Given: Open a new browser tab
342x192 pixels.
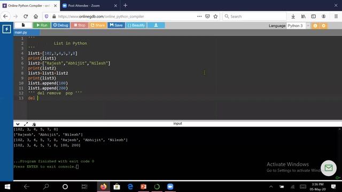Looking at the screenshot, I should pyautogui.click(x=125, y=5).
